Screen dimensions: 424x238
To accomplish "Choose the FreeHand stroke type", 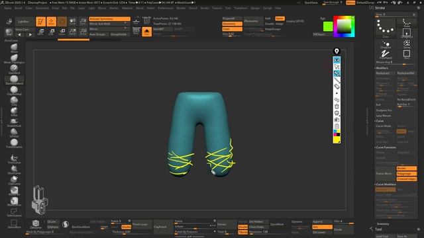I will pyautogui.click(x=386, y=55).
